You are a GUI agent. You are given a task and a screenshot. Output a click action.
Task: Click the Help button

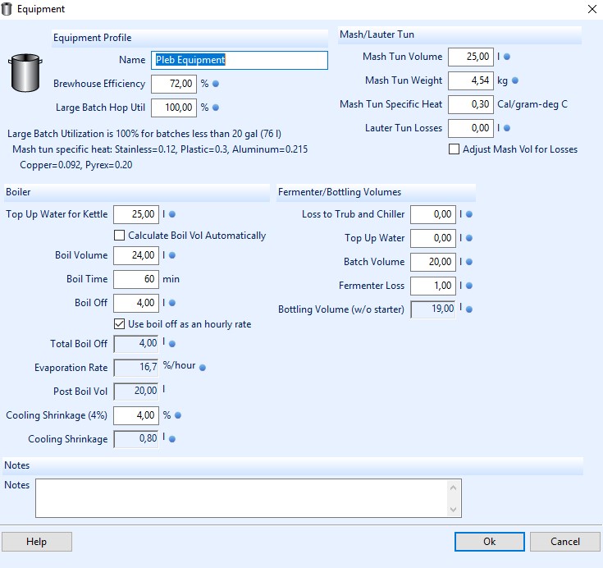tap(37, 542)
